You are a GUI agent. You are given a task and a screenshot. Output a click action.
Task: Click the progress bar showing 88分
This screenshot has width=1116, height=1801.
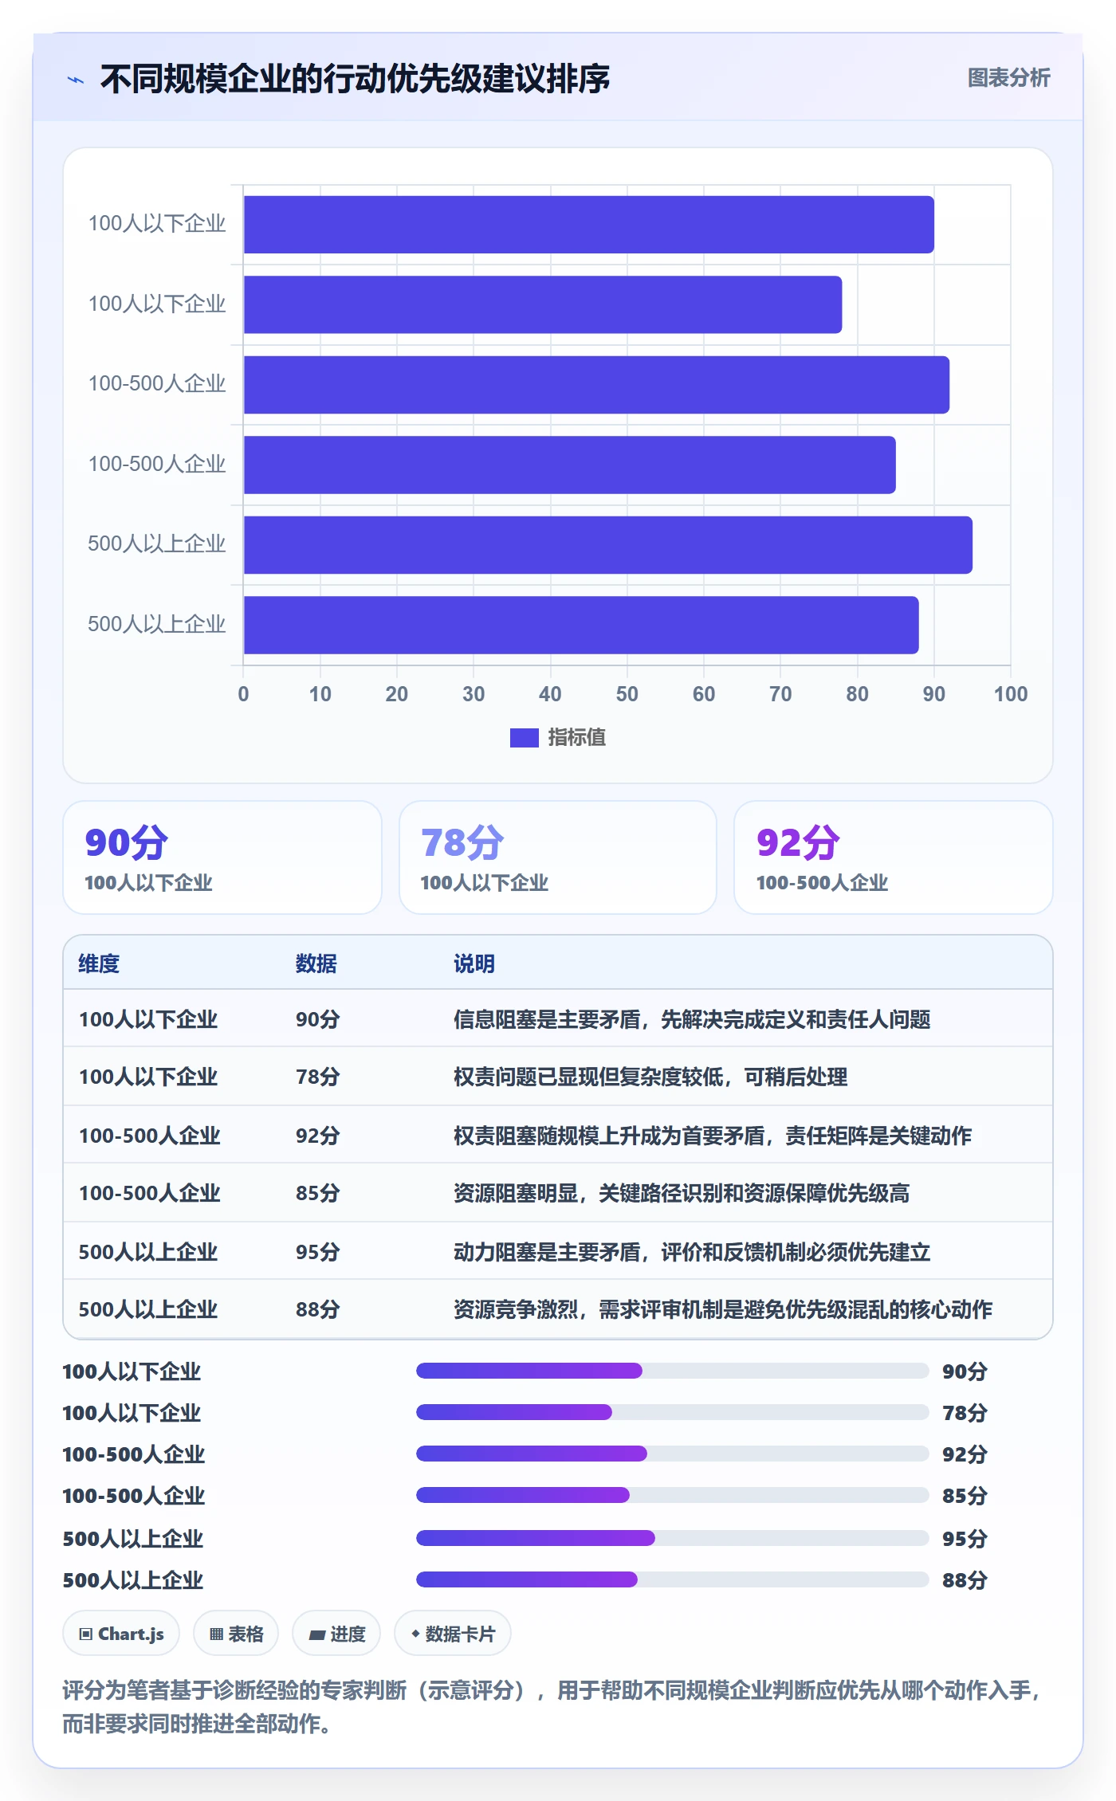672,1579
